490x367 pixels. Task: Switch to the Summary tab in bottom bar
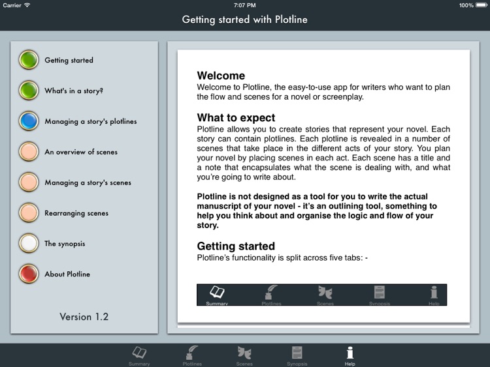[139, 356]
